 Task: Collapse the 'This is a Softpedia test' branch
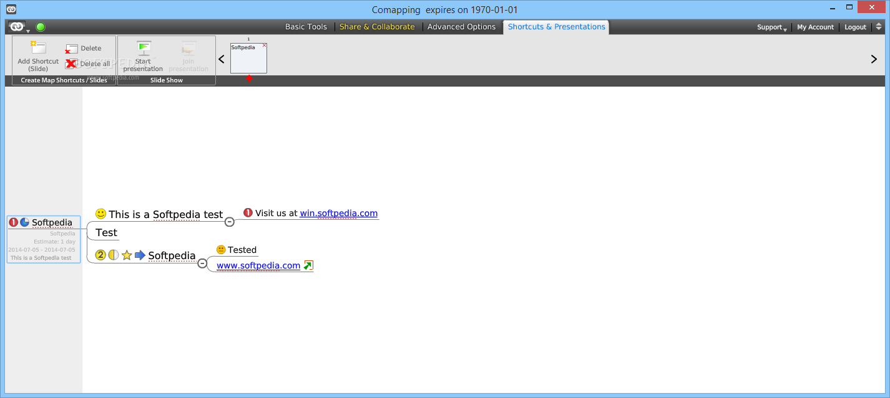[230, 222]
